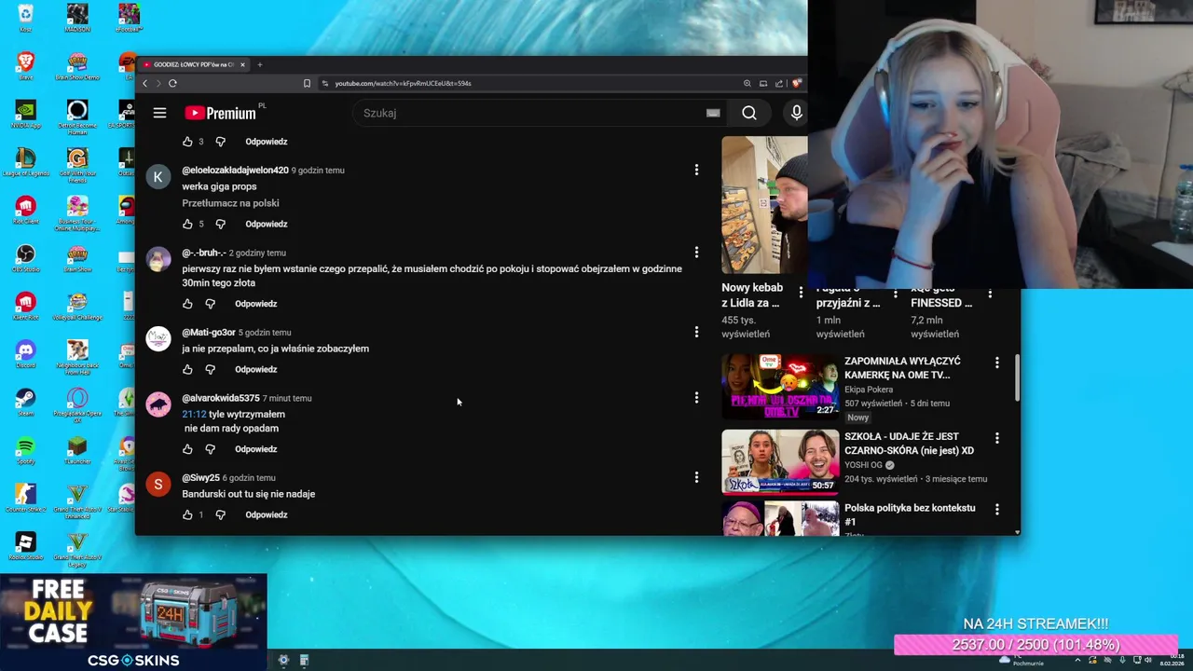
Task: Launch the League of Legends desktop shortcut
Action: [25, 162]
